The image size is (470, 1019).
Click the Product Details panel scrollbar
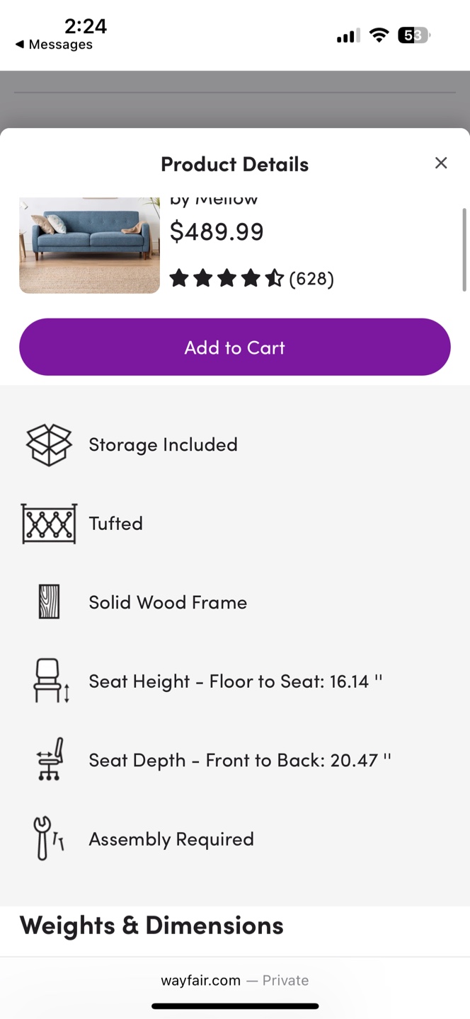point(464,249)
